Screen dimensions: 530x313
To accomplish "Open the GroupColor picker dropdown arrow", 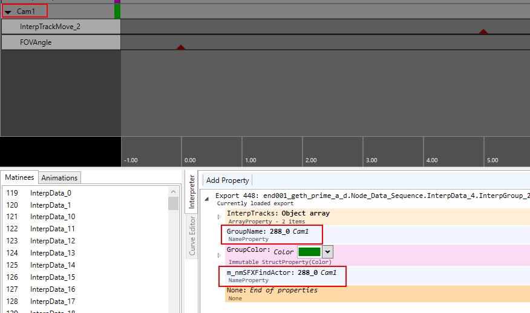I will click(327, 252).
